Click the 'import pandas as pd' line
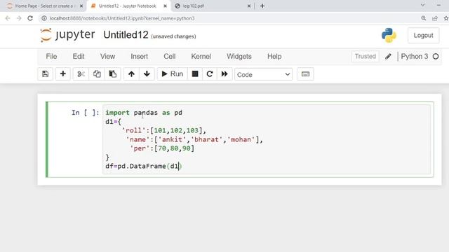This screenshot has width=449, height=252. pos(144,113)
